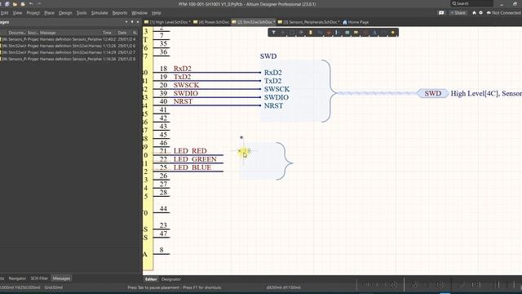The width and height of the screenshot is (522, 294).
Task: Pin the Messages panel
Action: (132, 22)
